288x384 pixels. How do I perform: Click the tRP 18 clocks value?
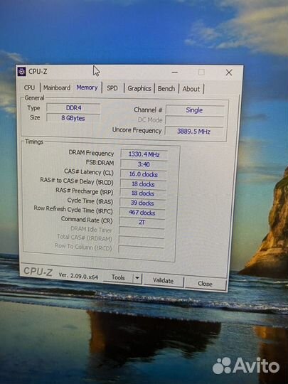tap(143, 193)
